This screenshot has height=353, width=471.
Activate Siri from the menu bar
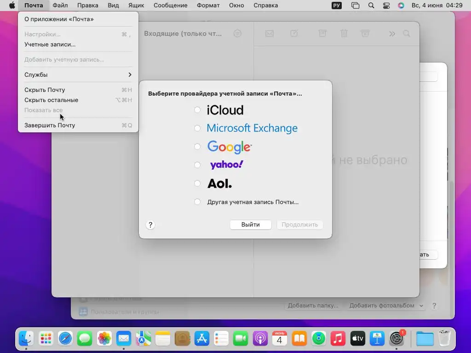[x=401, y=6]
